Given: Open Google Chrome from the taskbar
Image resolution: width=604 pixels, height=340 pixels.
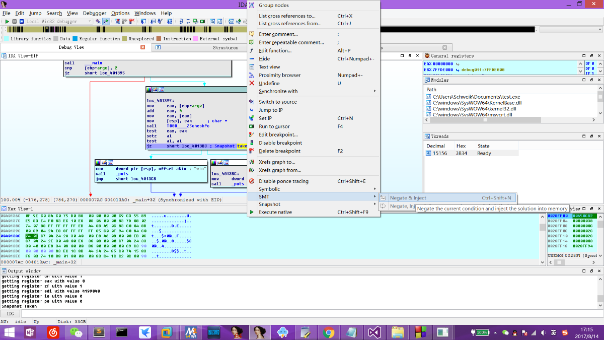Looking at the screenshot, I should (x=329, y=332).
